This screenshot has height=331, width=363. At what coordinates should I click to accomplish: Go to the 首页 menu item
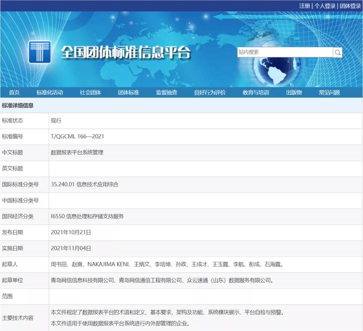click(x=14, y=93)
